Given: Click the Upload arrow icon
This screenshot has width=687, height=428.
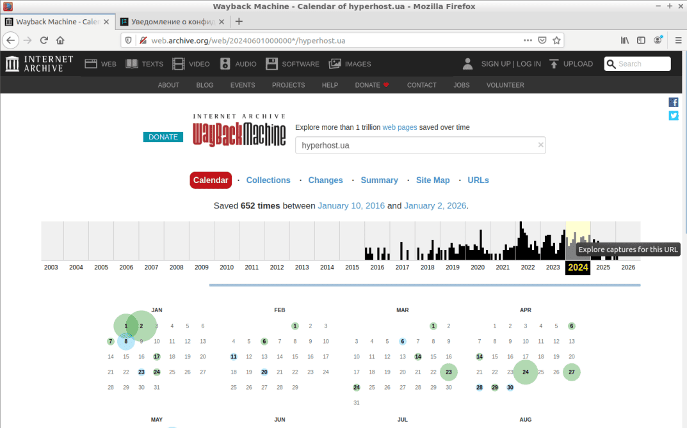Looking at the screenshot, I should point(554,64).
